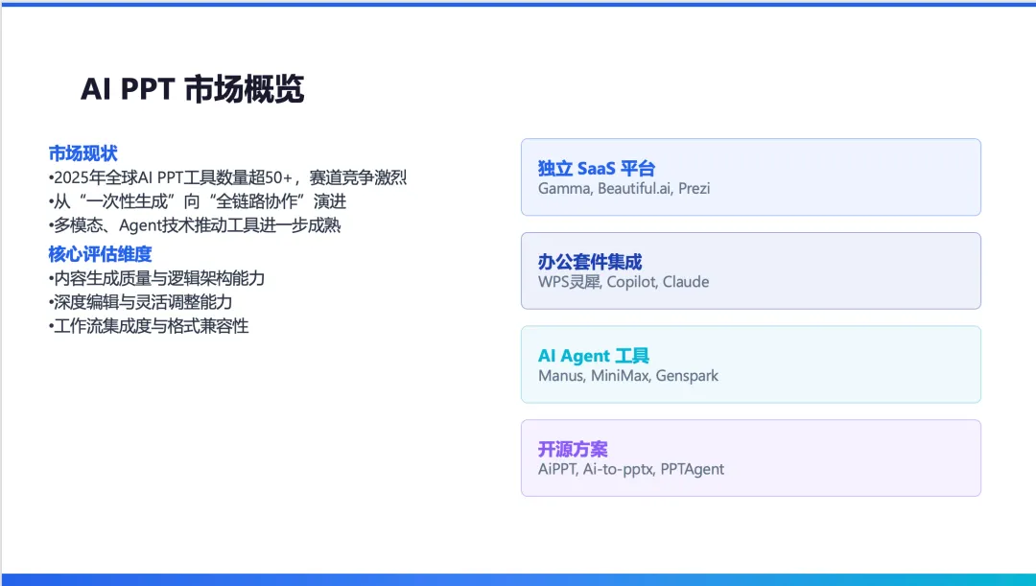Select the slide title "AI PPT 市场概览"

(x=192, y=88)
